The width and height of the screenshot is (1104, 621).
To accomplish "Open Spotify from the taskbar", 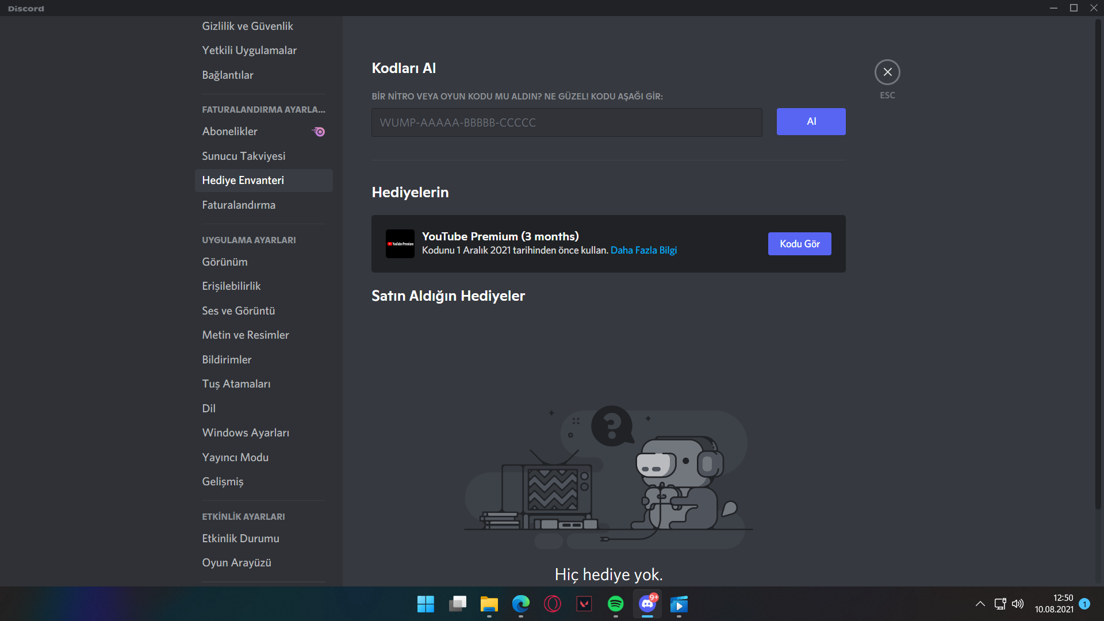I will (615, 604).
